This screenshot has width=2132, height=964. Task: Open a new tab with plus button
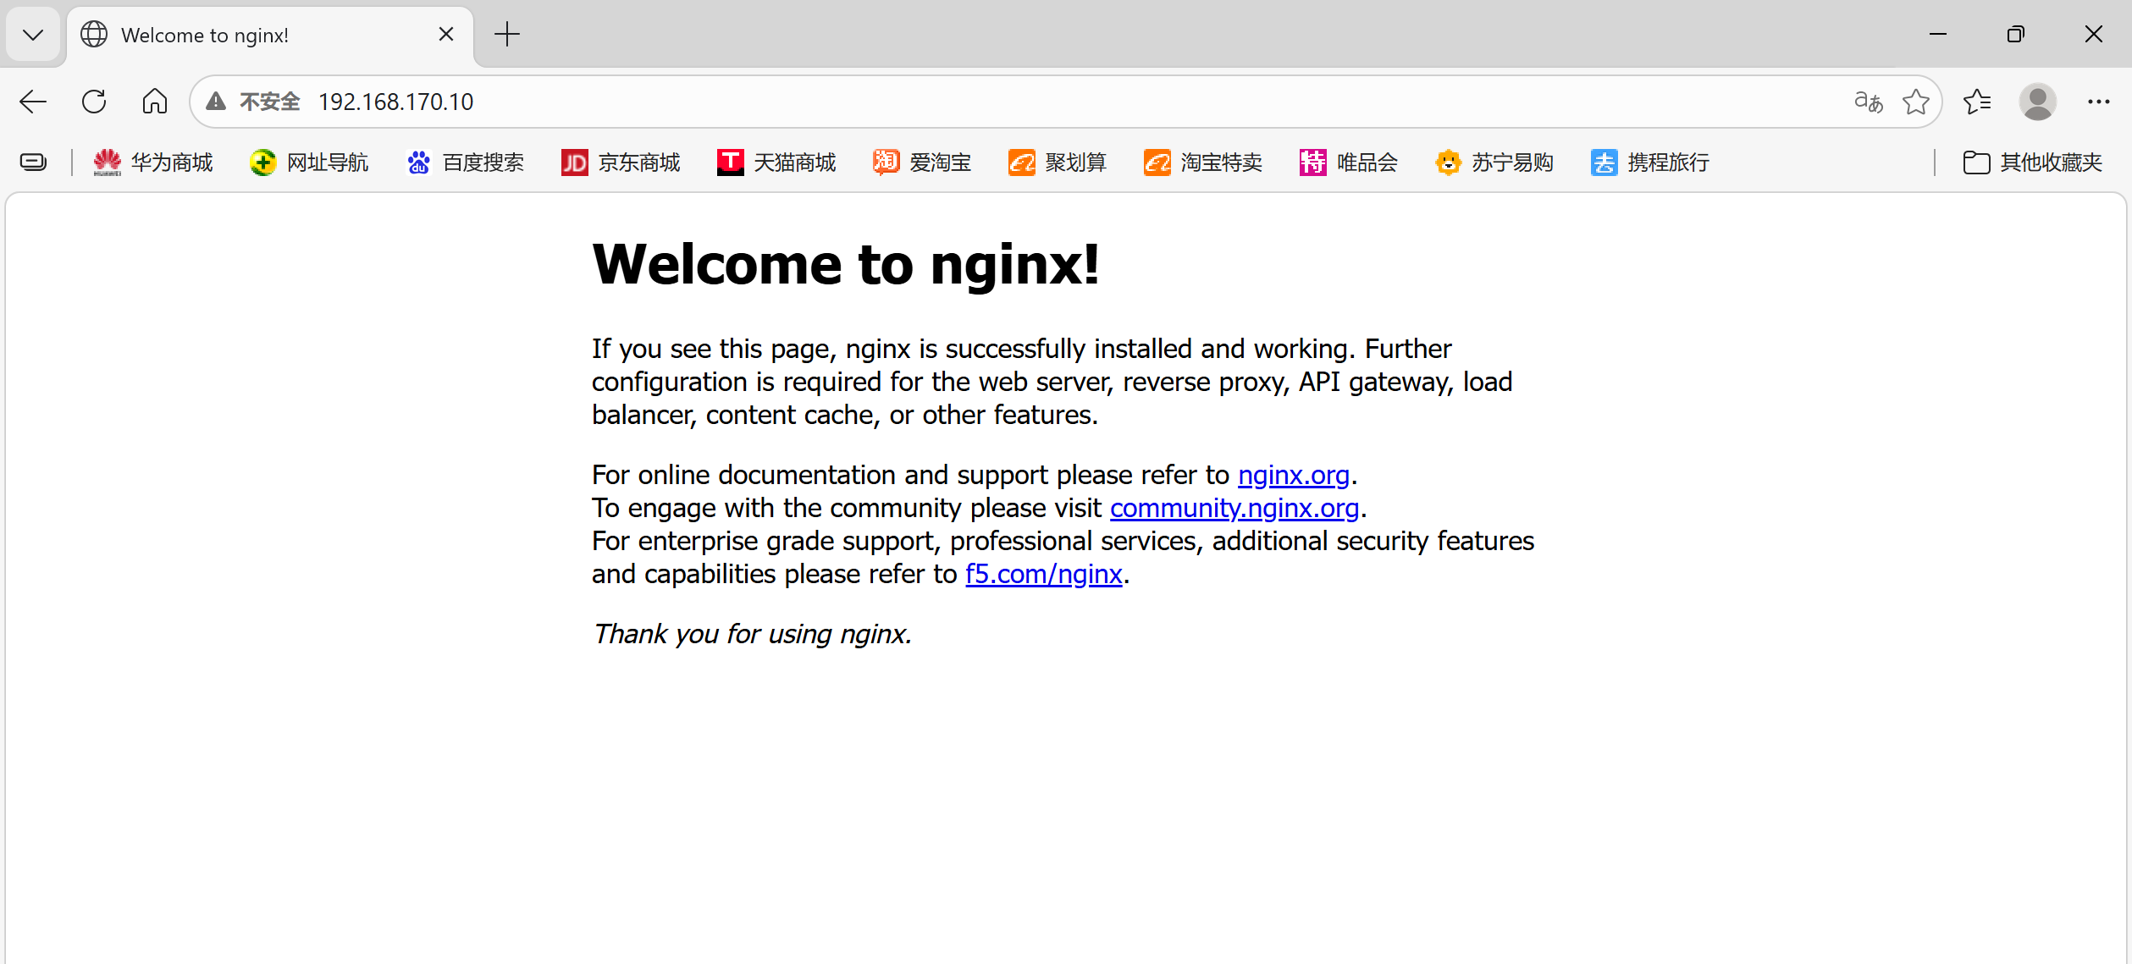(x=507, y=35)
